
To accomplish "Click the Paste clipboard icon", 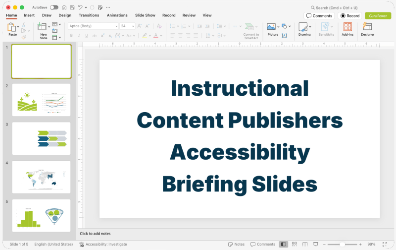I will pos(11,27).
